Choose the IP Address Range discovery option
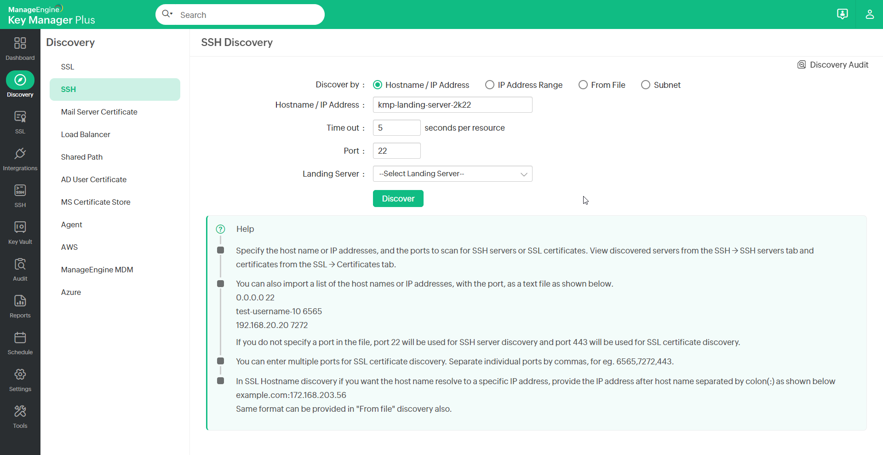This screenshot has width=883, height=455. (x=490, y=85)
